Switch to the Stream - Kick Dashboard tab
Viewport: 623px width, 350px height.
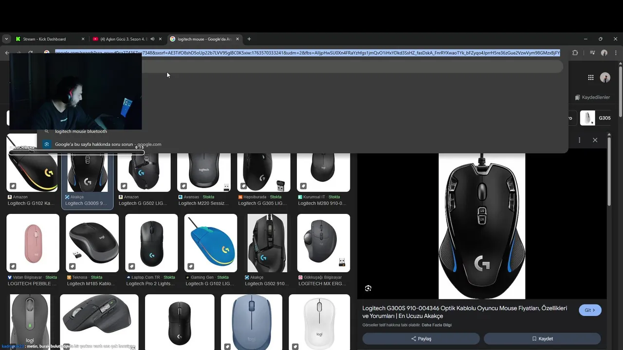coord(44,39)
